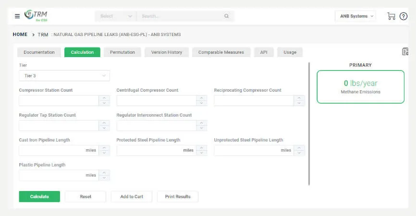Switch to the Documentation tab
The width and height of the screenshot is (416, 216).
click(39, 52)
